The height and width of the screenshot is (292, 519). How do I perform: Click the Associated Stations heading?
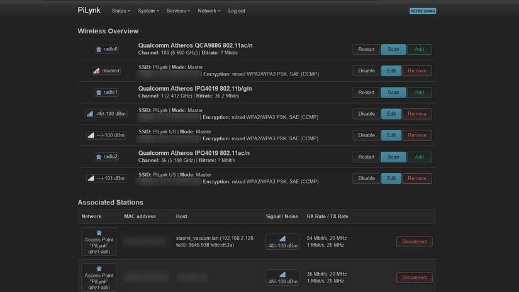pos(110,202)
